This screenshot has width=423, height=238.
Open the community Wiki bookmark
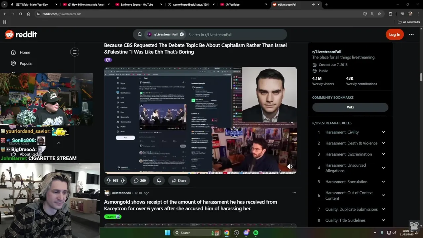350,107
